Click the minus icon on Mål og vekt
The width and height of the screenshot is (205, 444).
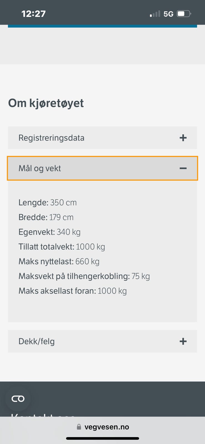tap(183, 168)
